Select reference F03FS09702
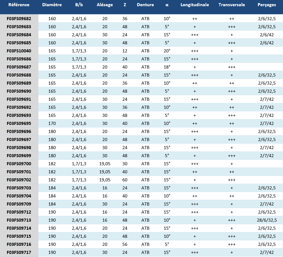283x257 pixels. [x=19, y=180]
